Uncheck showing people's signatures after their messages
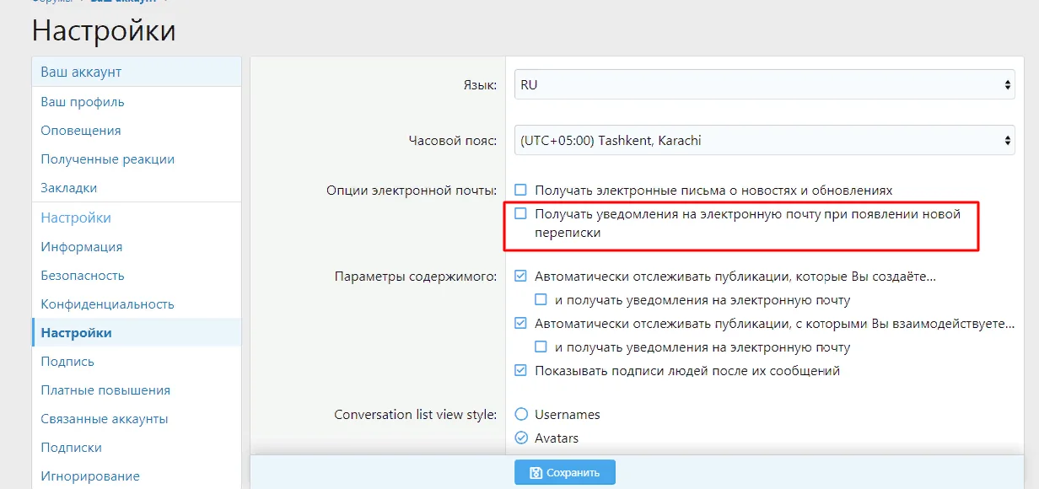Image resolution: width=1039 pixels, height=489 pixels. point(520,370)
